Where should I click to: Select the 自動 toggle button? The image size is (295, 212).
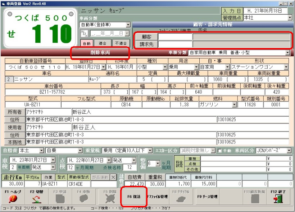(86, 43)
